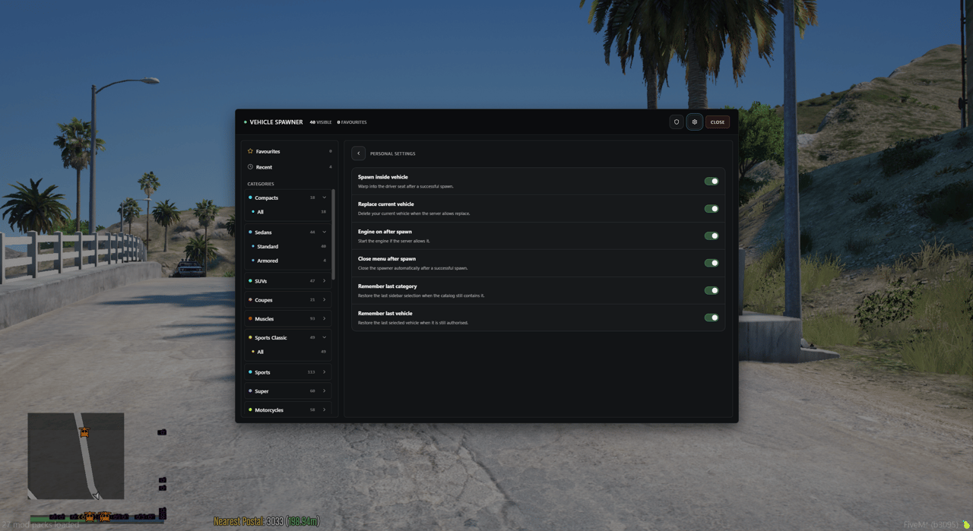The image size is (973, 531).
Task: Click 'Restore the last selected vehicle' description
Action: pos(413,323)
